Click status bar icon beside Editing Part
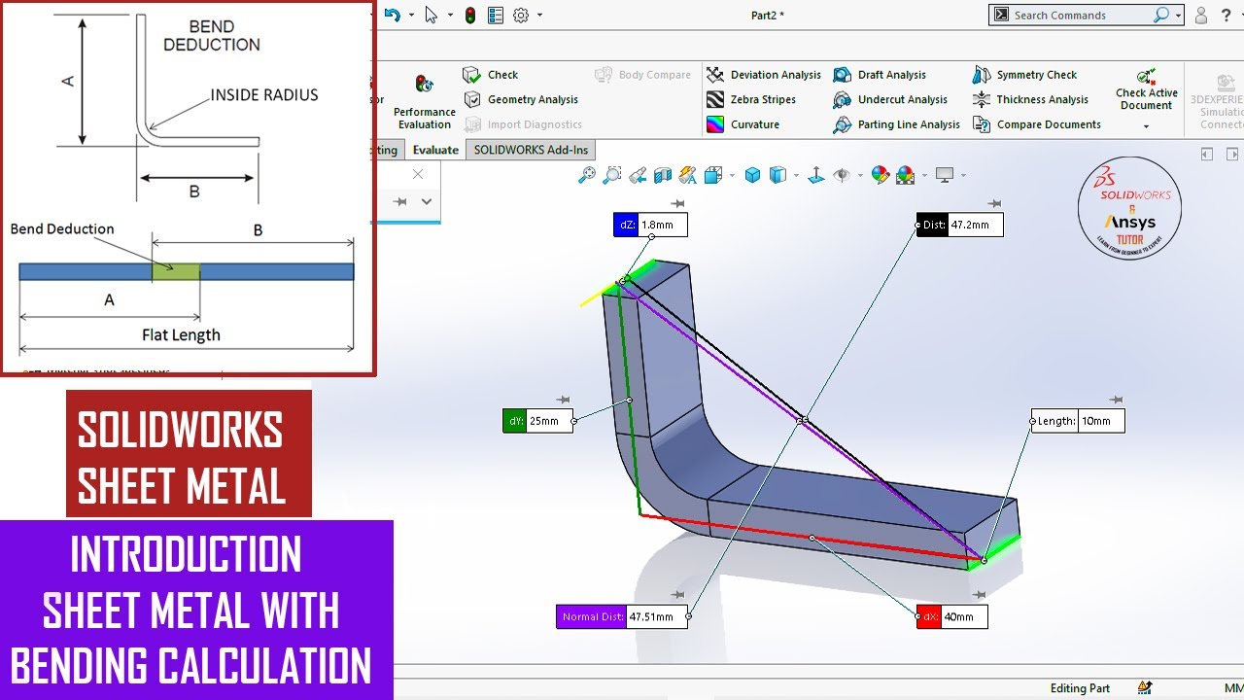 [1144, 688]
